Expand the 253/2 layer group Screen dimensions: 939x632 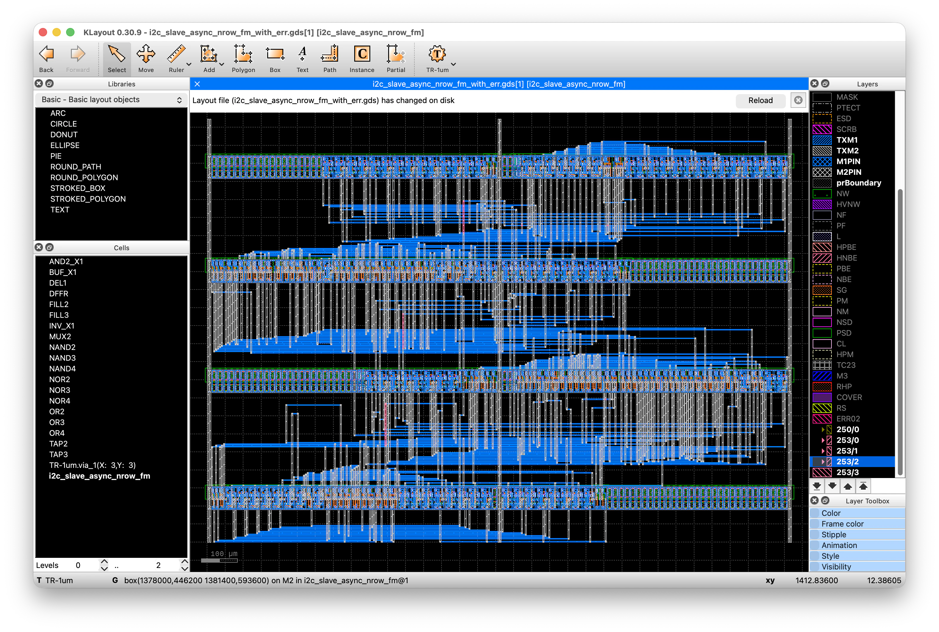(823, 462)
